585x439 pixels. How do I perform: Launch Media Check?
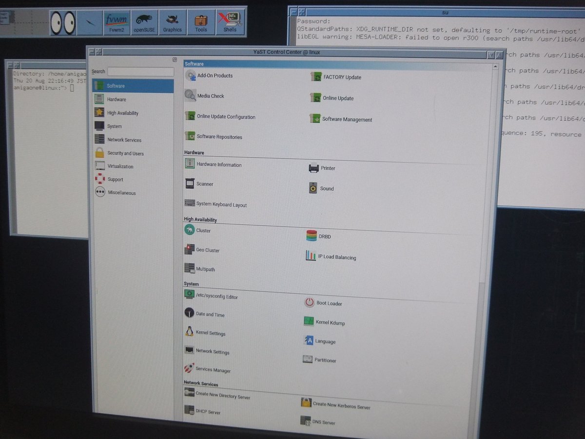click(204, 96)
